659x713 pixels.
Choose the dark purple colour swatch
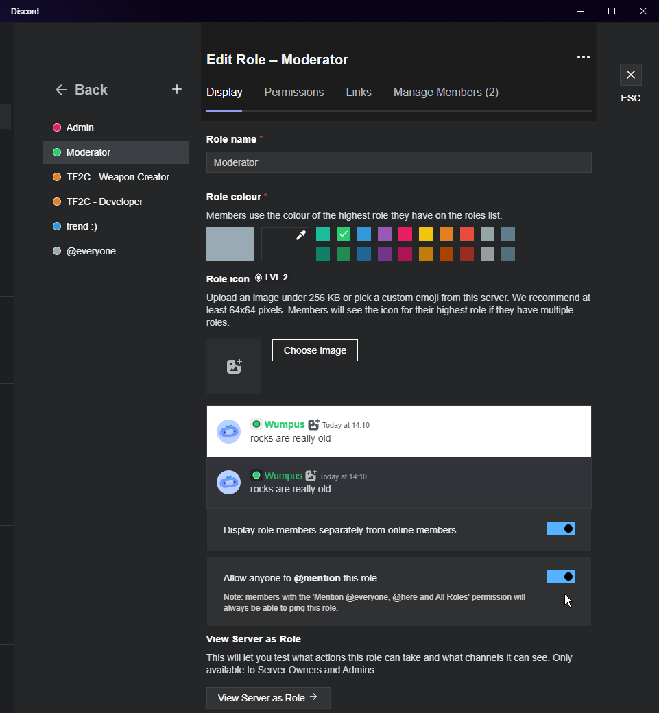(385, 254)
